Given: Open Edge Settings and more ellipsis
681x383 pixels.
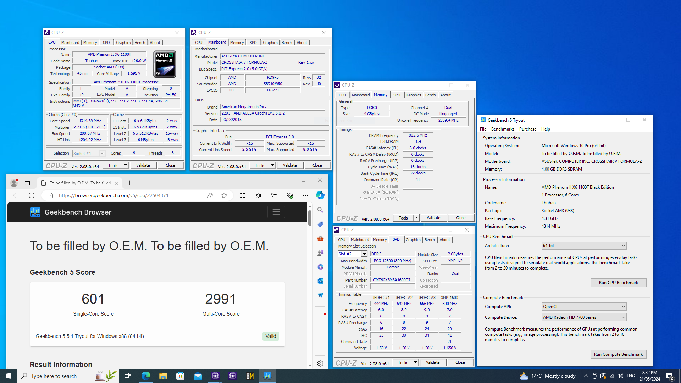Looking at the screenshot, I should 305,195.
